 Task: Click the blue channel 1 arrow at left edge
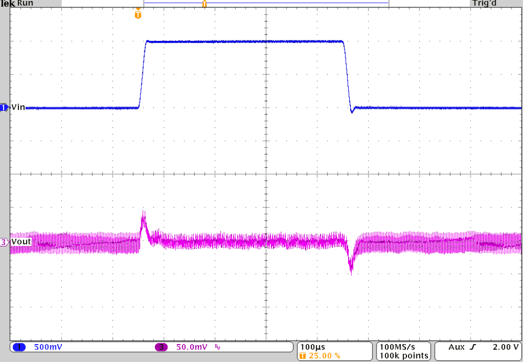pos(3,107)
